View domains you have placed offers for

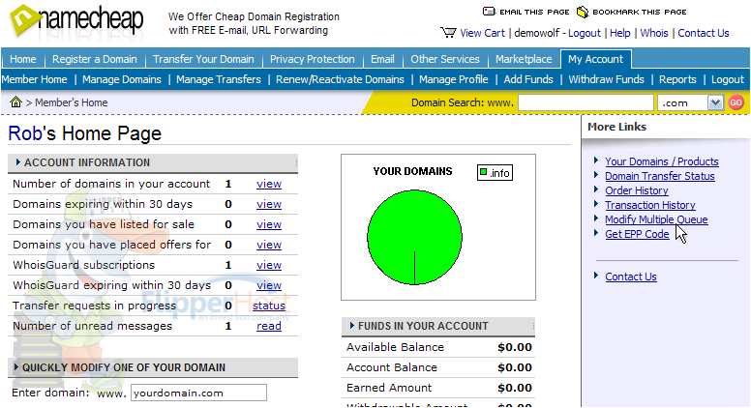269,245
